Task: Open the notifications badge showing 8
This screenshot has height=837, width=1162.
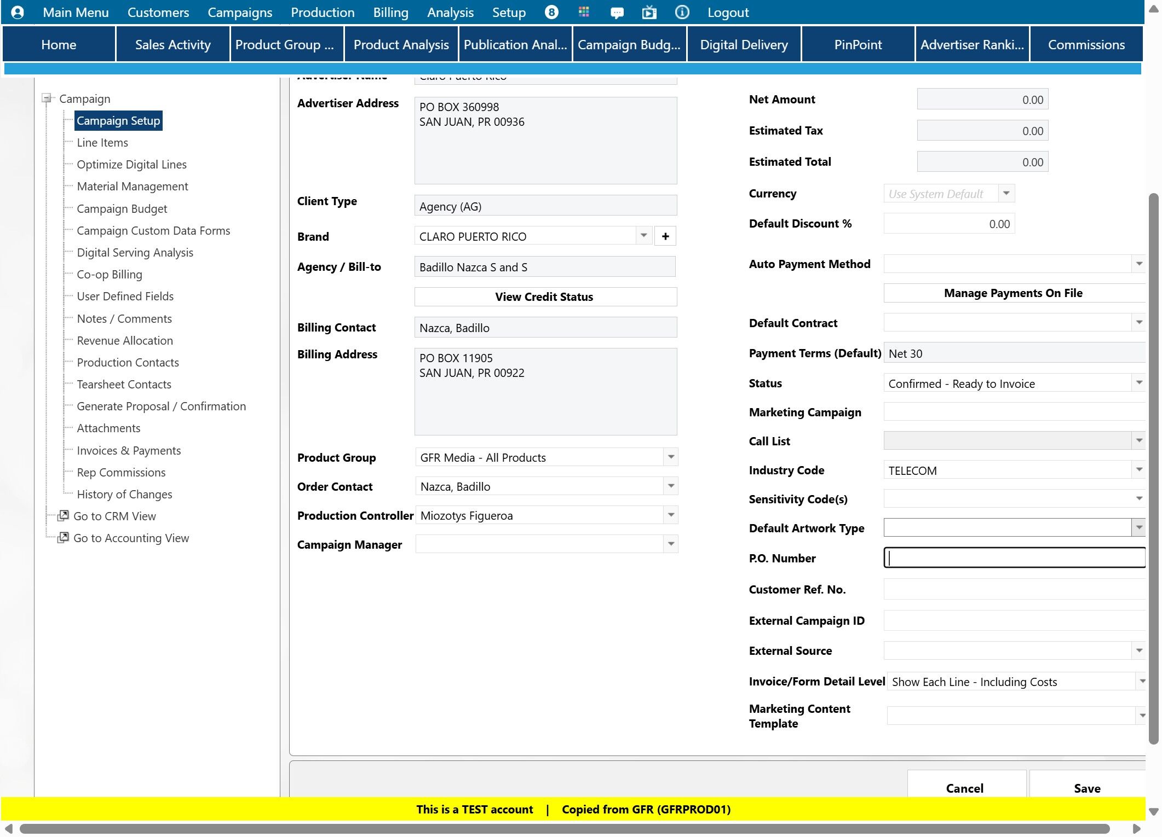Action: click(x=551, y=12)
